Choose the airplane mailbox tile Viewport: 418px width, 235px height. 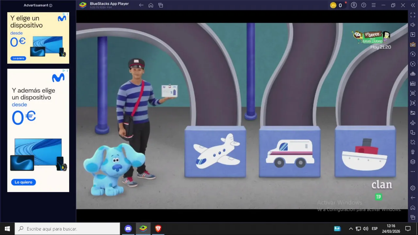(x=215, y=152)
